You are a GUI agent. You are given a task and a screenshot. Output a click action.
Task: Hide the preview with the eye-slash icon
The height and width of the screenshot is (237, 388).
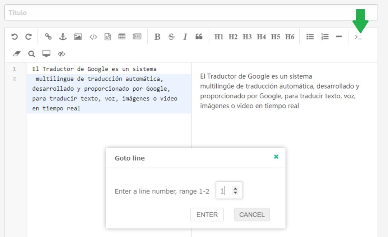click(x=61, y=53)
